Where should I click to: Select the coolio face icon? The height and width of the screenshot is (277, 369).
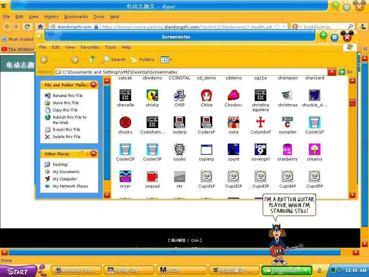pos(179,149)
